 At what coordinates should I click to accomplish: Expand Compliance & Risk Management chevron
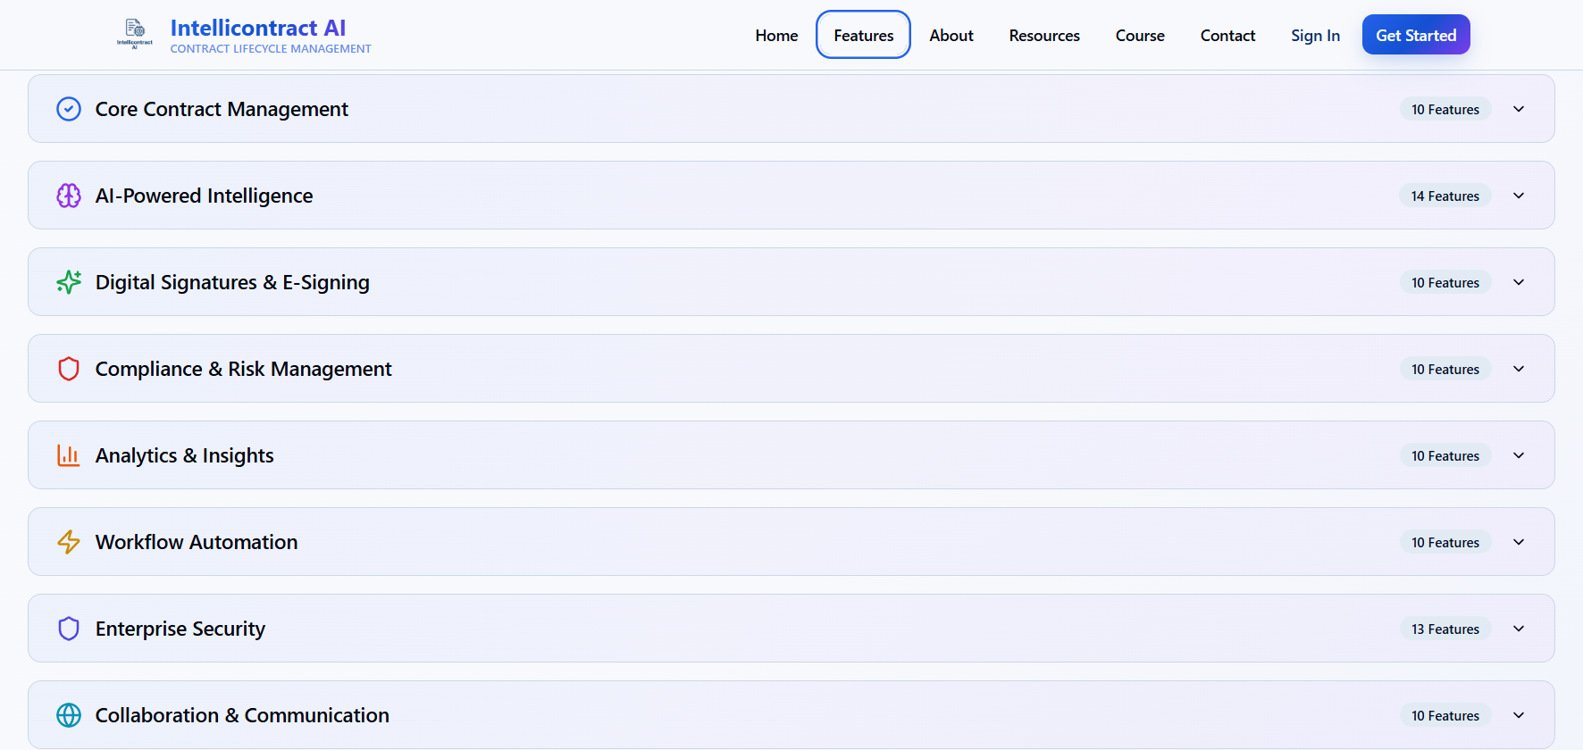pos(1519,369)
